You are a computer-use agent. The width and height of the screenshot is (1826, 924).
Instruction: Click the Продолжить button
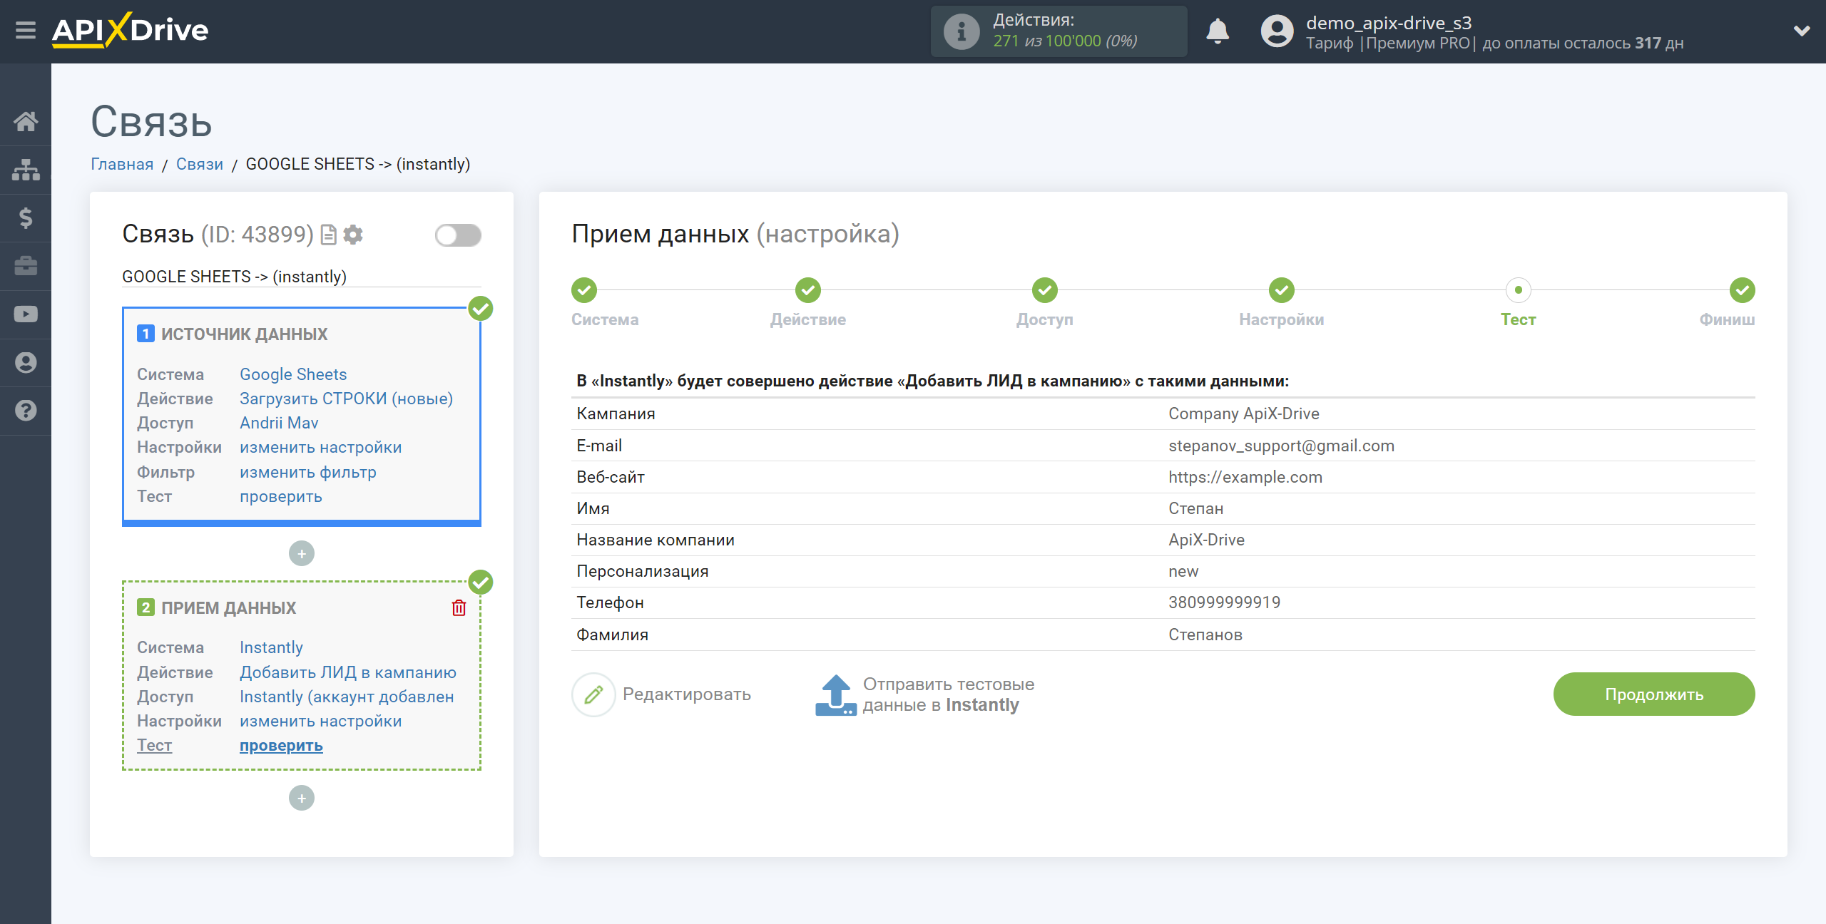coord(1654,694)
